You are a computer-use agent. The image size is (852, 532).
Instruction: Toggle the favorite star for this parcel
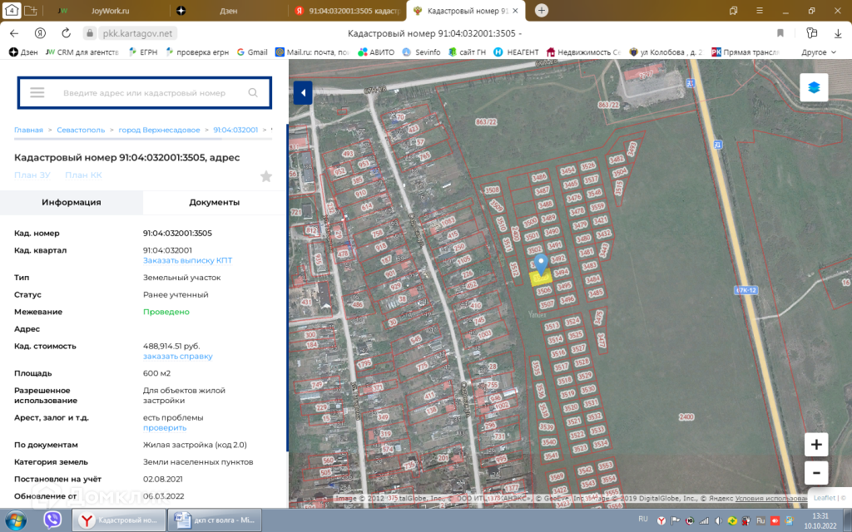[266, 176]
